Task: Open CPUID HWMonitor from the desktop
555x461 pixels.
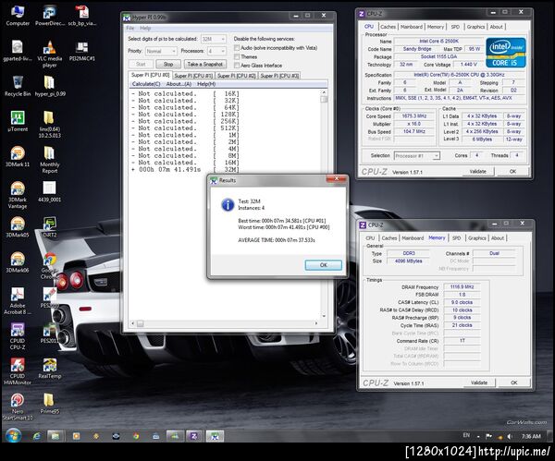Action: click(18, 363)
